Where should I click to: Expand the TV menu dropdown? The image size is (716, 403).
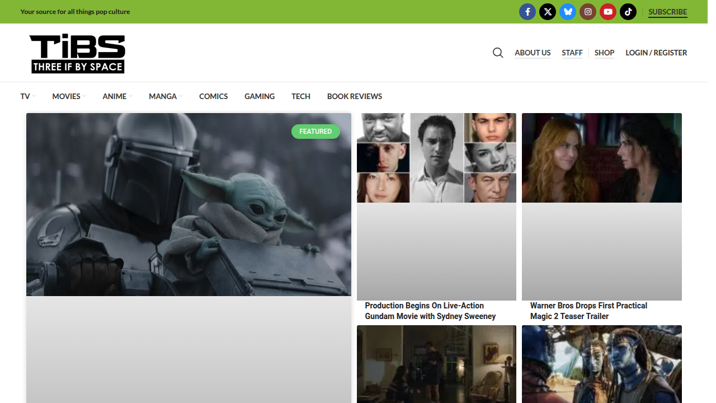pyautogui.click(x=28, y=96)
